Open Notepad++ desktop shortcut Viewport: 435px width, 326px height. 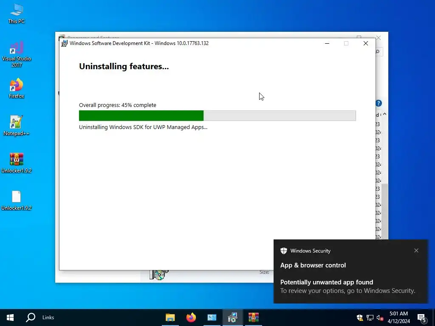tap(17, 126)
